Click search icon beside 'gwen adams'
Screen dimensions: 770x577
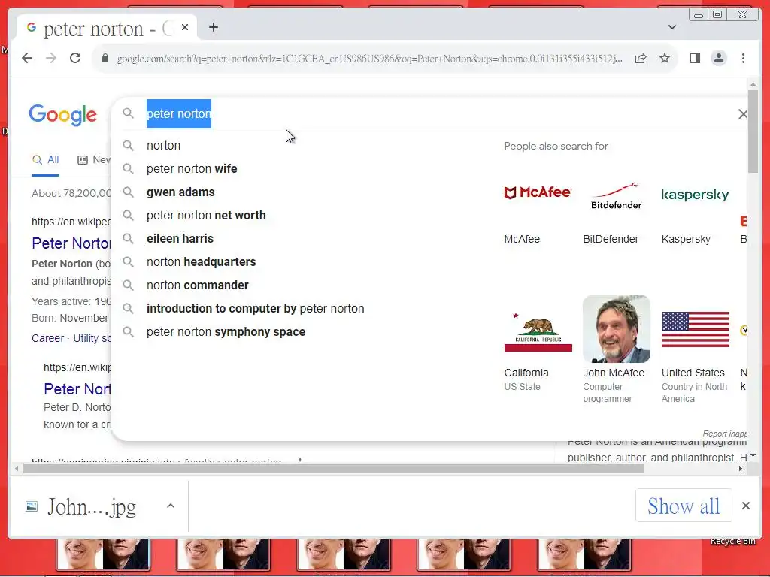click(128, 192)
